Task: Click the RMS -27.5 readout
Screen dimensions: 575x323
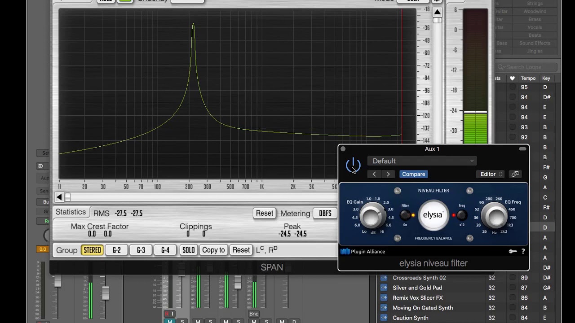Action: pos(128,214)
